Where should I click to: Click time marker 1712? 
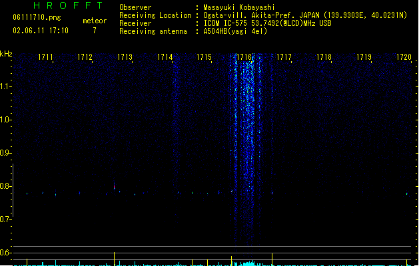tap(85, 57)
